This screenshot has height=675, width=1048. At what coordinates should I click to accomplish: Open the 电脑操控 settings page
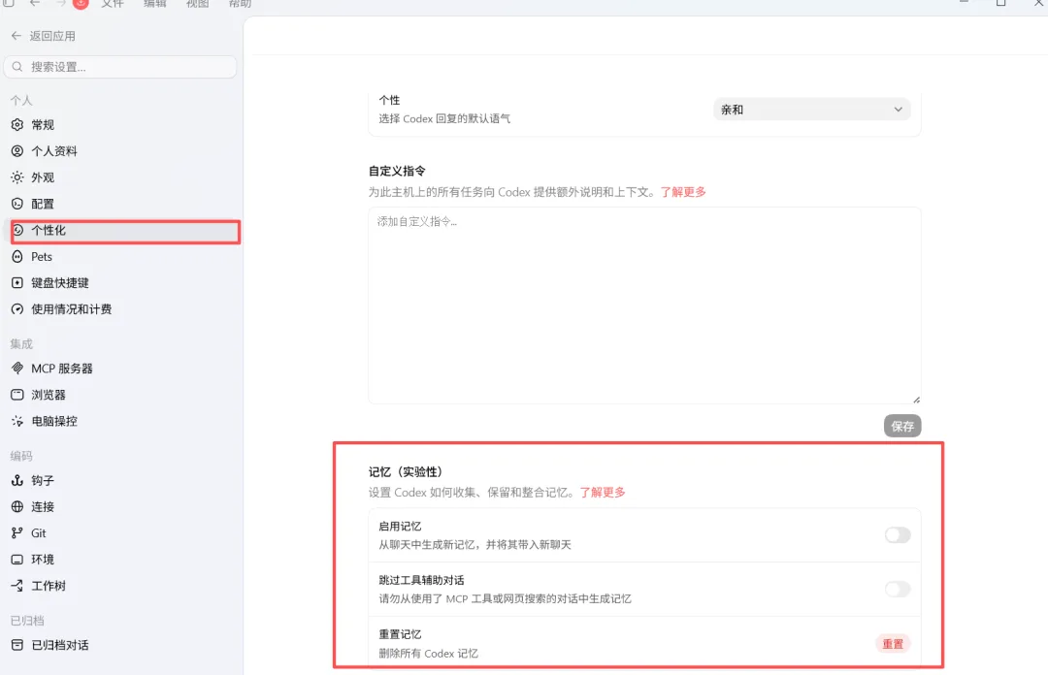[x=121, y=421]
